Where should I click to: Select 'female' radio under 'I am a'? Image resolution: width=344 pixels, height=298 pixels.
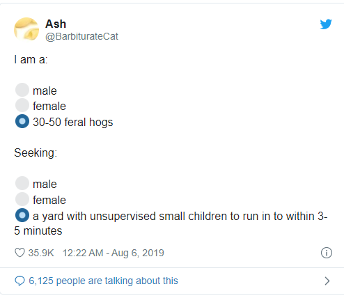[x=22, y=105]
